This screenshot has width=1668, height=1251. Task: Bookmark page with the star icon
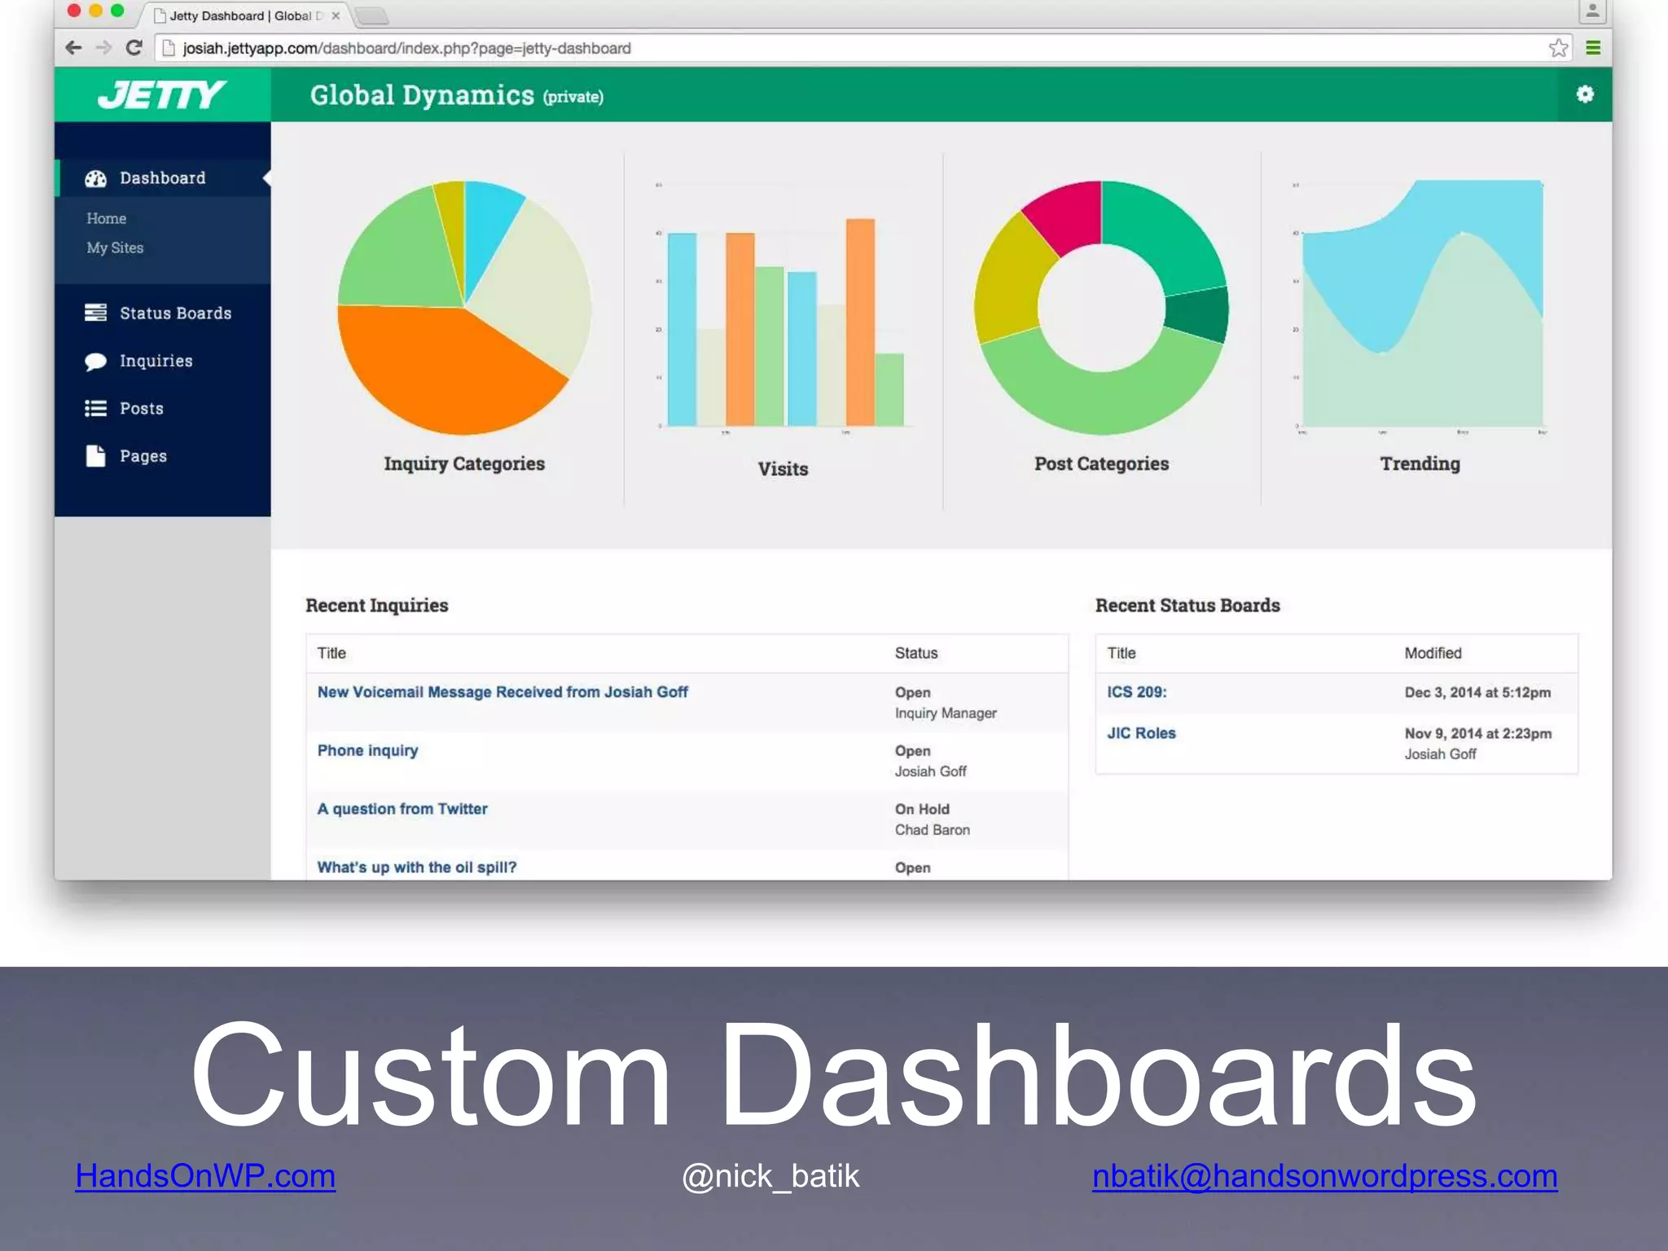pyautogui.click(x=1558, y=48)
